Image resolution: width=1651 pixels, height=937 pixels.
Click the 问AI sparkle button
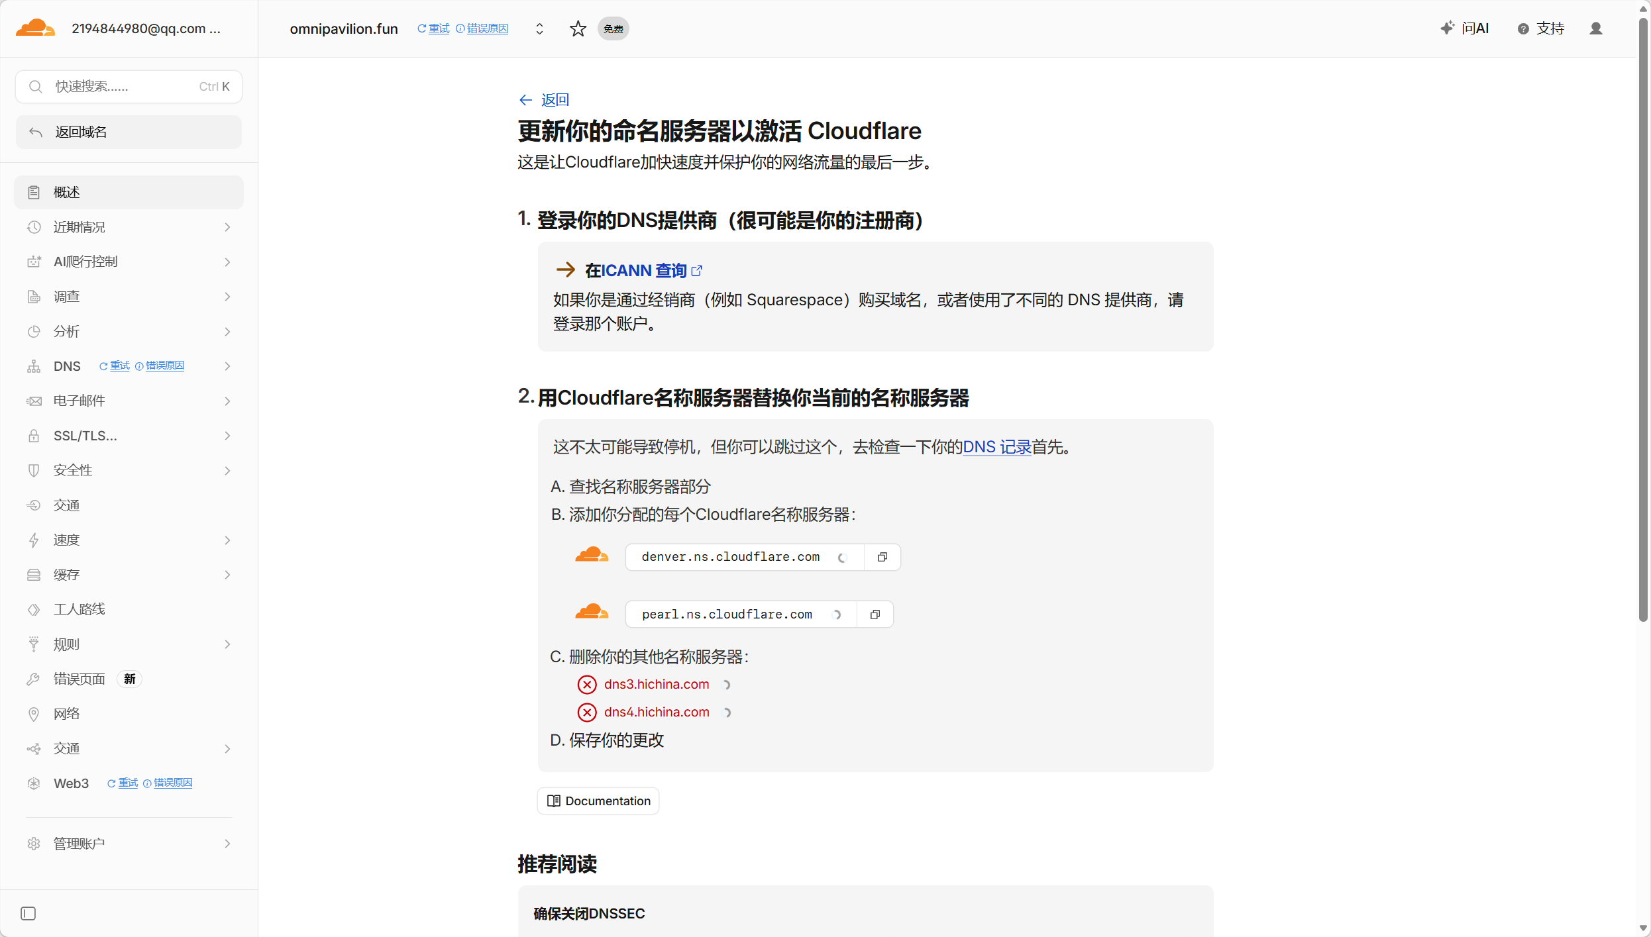click(x=1464, y=28)
